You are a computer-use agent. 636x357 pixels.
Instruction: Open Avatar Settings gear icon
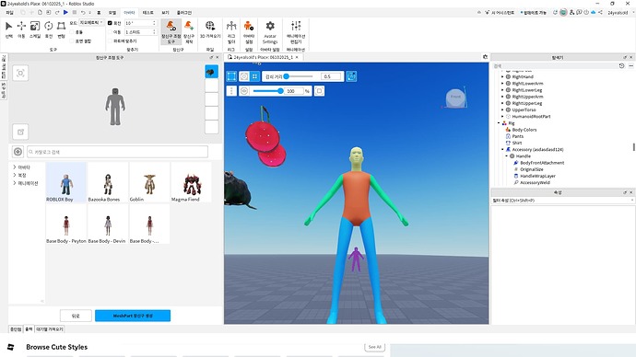270,27
